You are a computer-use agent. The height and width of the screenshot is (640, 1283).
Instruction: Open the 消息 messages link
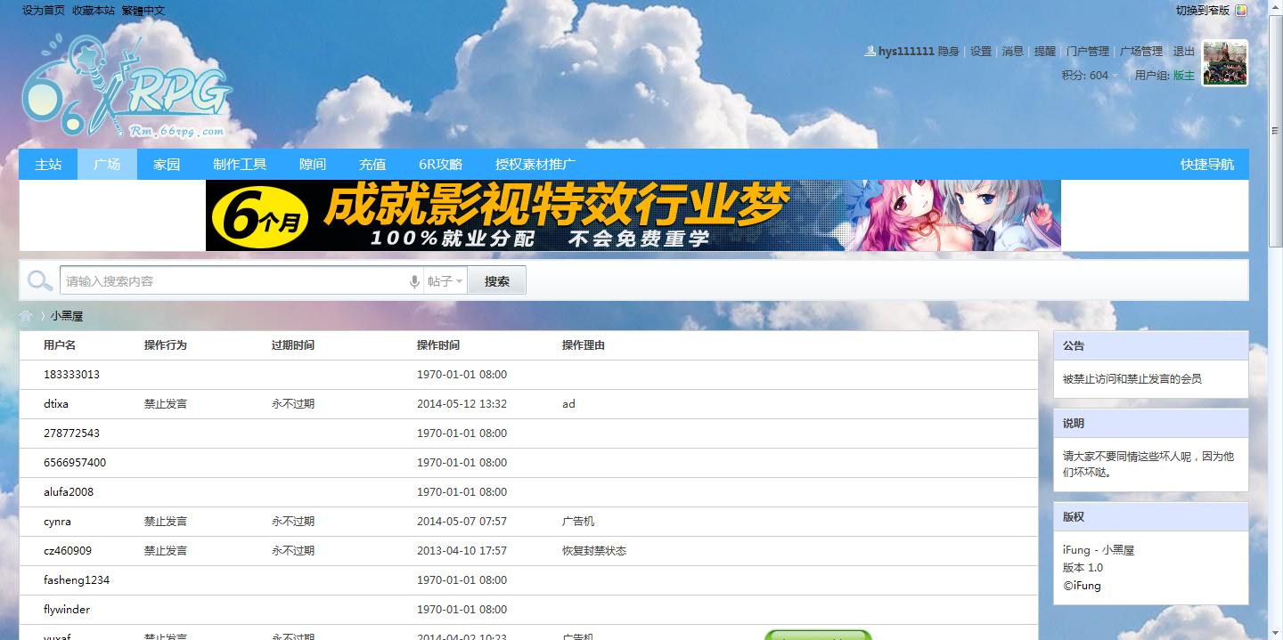pos(1013,52)
